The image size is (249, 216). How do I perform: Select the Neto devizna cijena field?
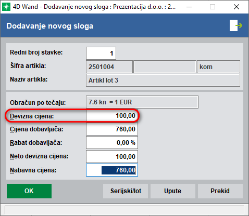coord(112,156)
